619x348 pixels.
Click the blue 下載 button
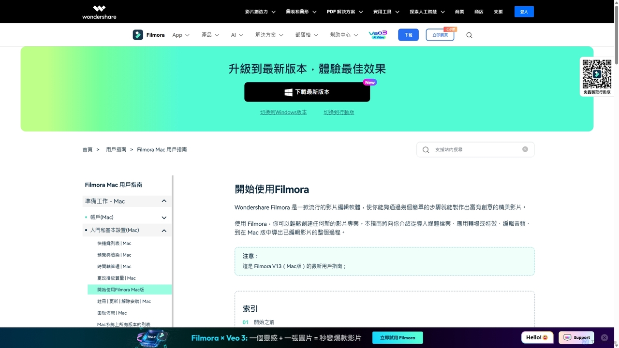[409, 35]
